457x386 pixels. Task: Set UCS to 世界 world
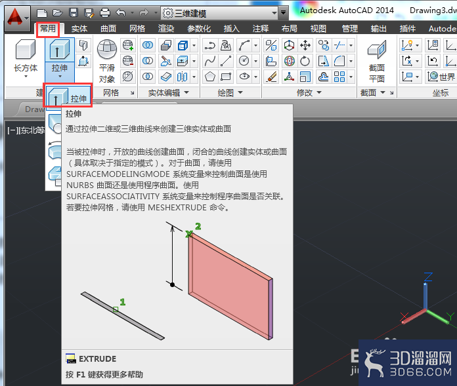click(x=441, y=77)
